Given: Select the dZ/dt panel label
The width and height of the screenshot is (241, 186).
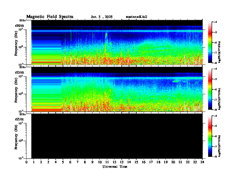Looking at the screenshot, I should pos(19,119).
